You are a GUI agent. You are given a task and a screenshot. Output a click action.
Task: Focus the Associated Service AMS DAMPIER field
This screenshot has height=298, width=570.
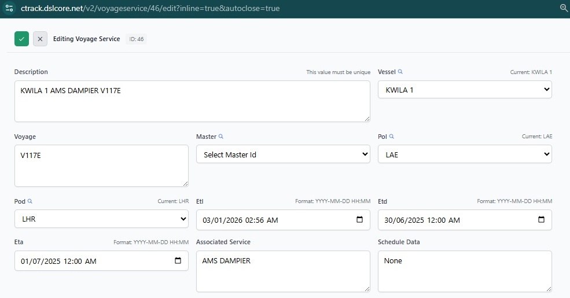[x=283, y=271]
